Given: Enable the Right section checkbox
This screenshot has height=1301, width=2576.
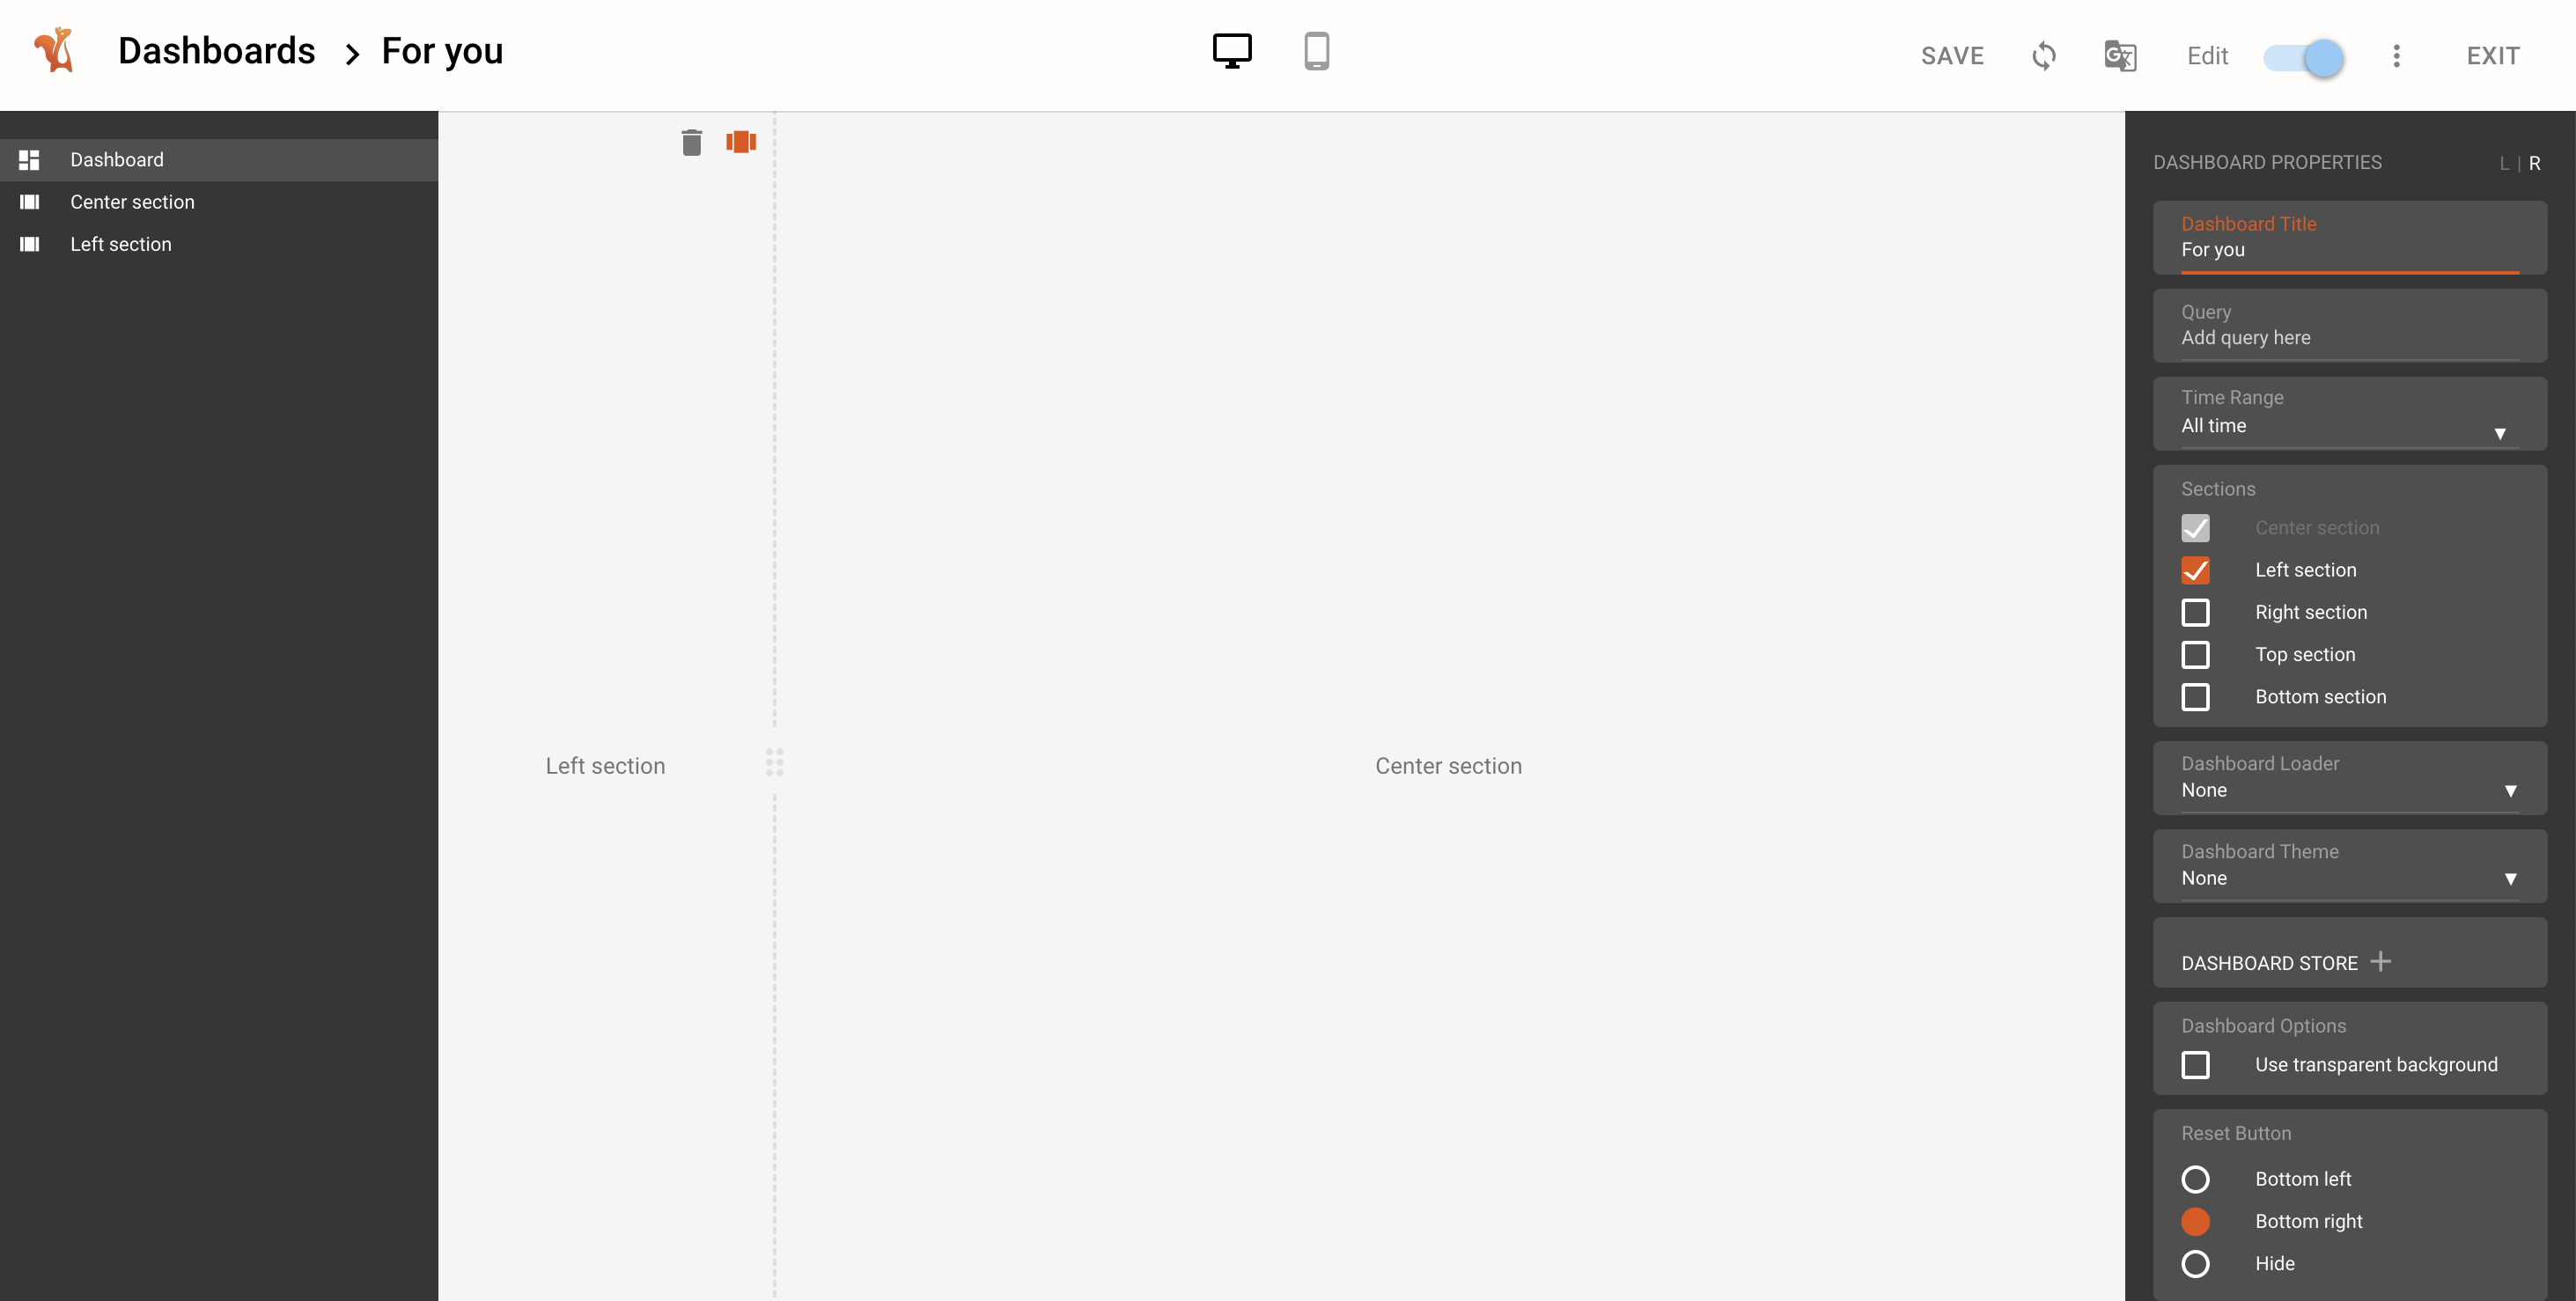Looking at the screenshot, I should tap(2195, 612).
